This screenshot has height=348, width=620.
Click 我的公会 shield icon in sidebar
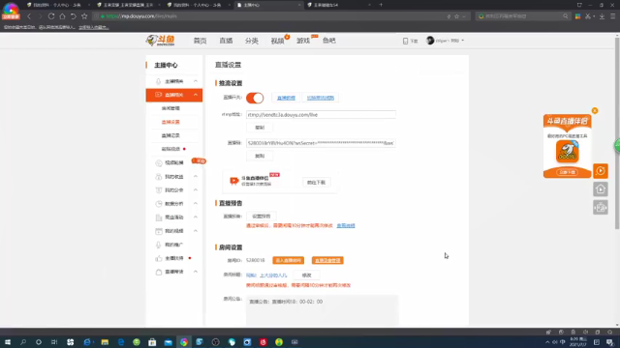(x=159, y=190)
